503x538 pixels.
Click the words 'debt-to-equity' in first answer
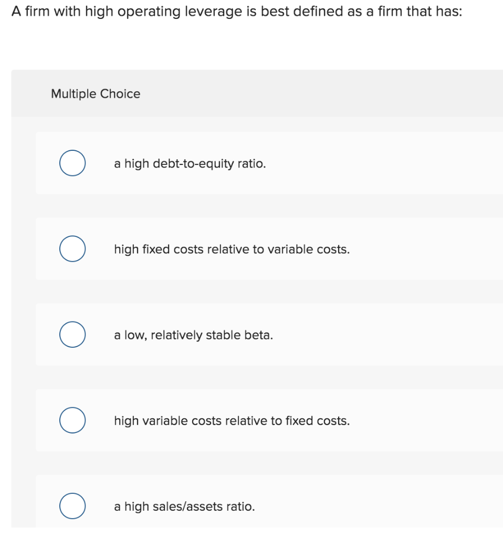[193, 164]
